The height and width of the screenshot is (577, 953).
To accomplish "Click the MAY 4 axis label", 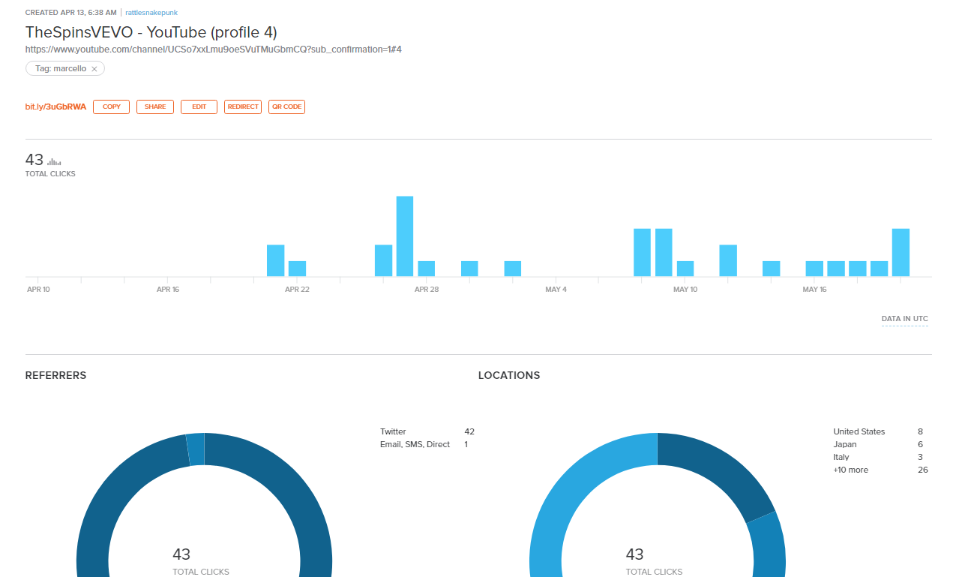I will [x=556, y=290].
